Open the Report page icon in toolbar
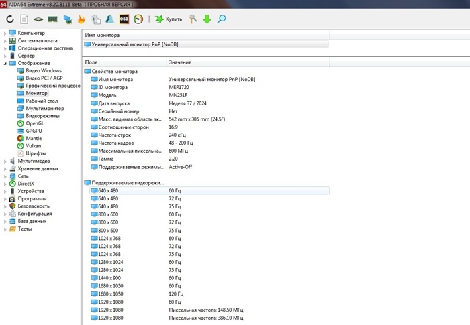 click(25, 19)
